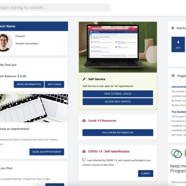Click the 'Student Association' label
Screen dimensions: 186x186
coord(27,44)
